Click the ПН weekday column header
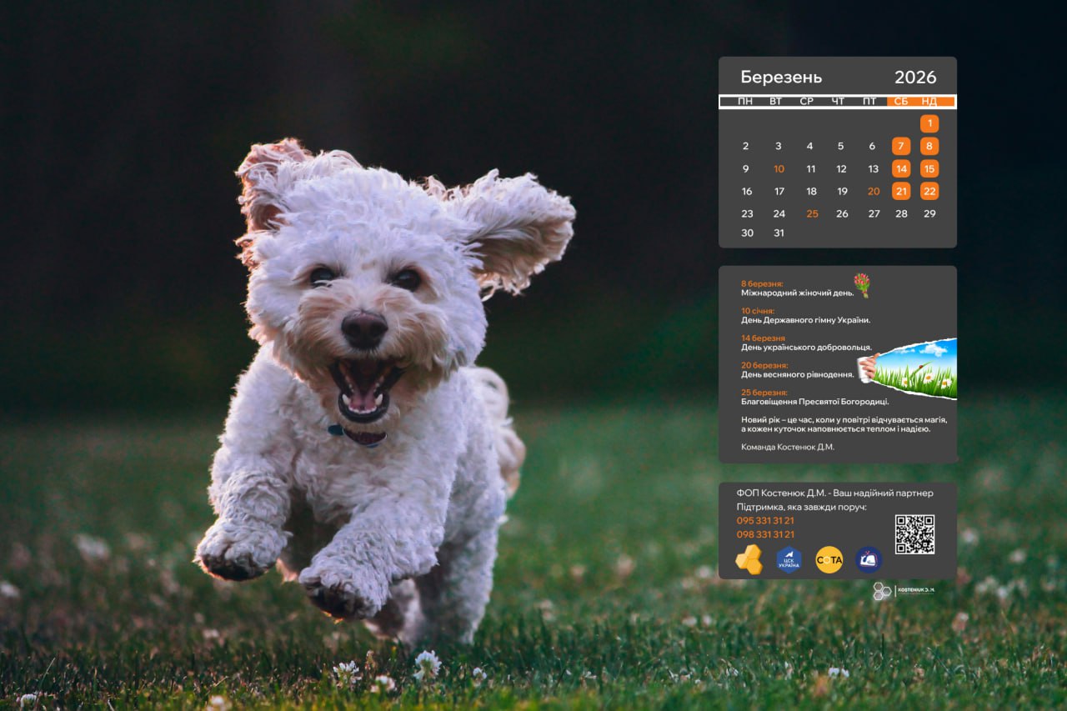This screenshot has width=1067, height=711. pos(745,102)
